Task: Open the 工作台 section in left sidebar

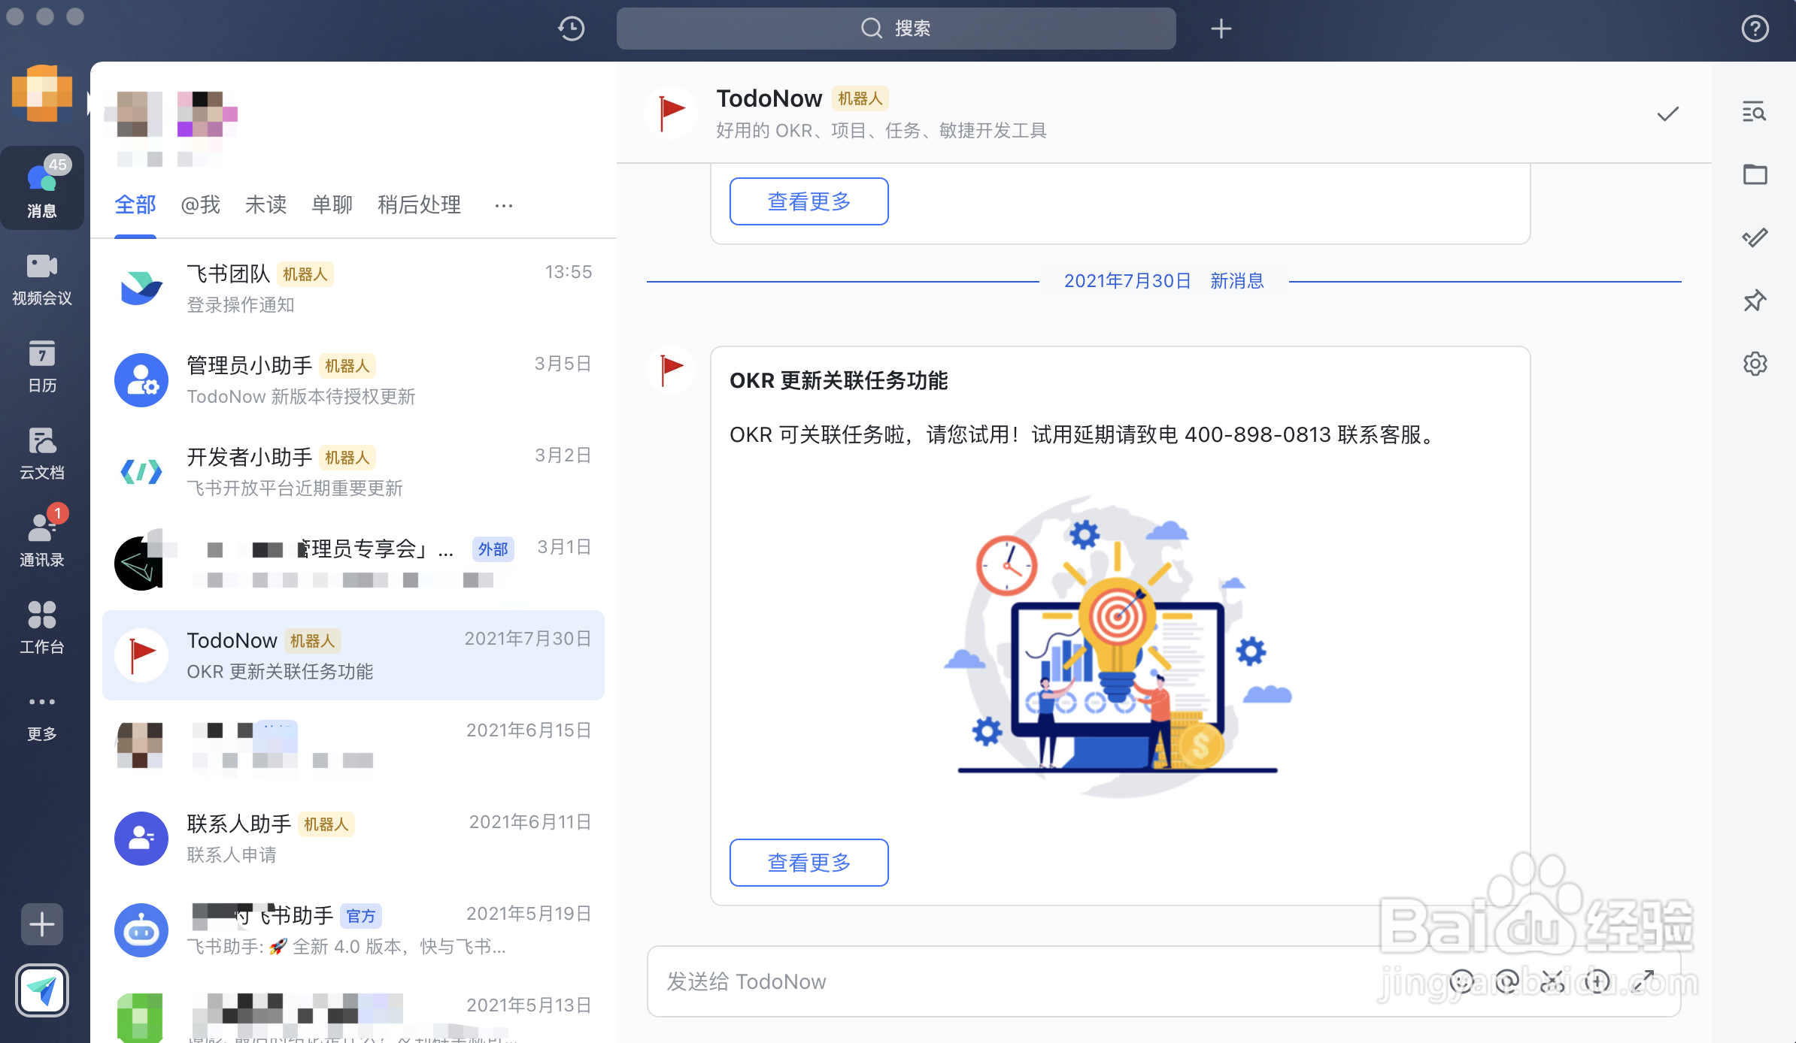Action: (x=42, y=628)
